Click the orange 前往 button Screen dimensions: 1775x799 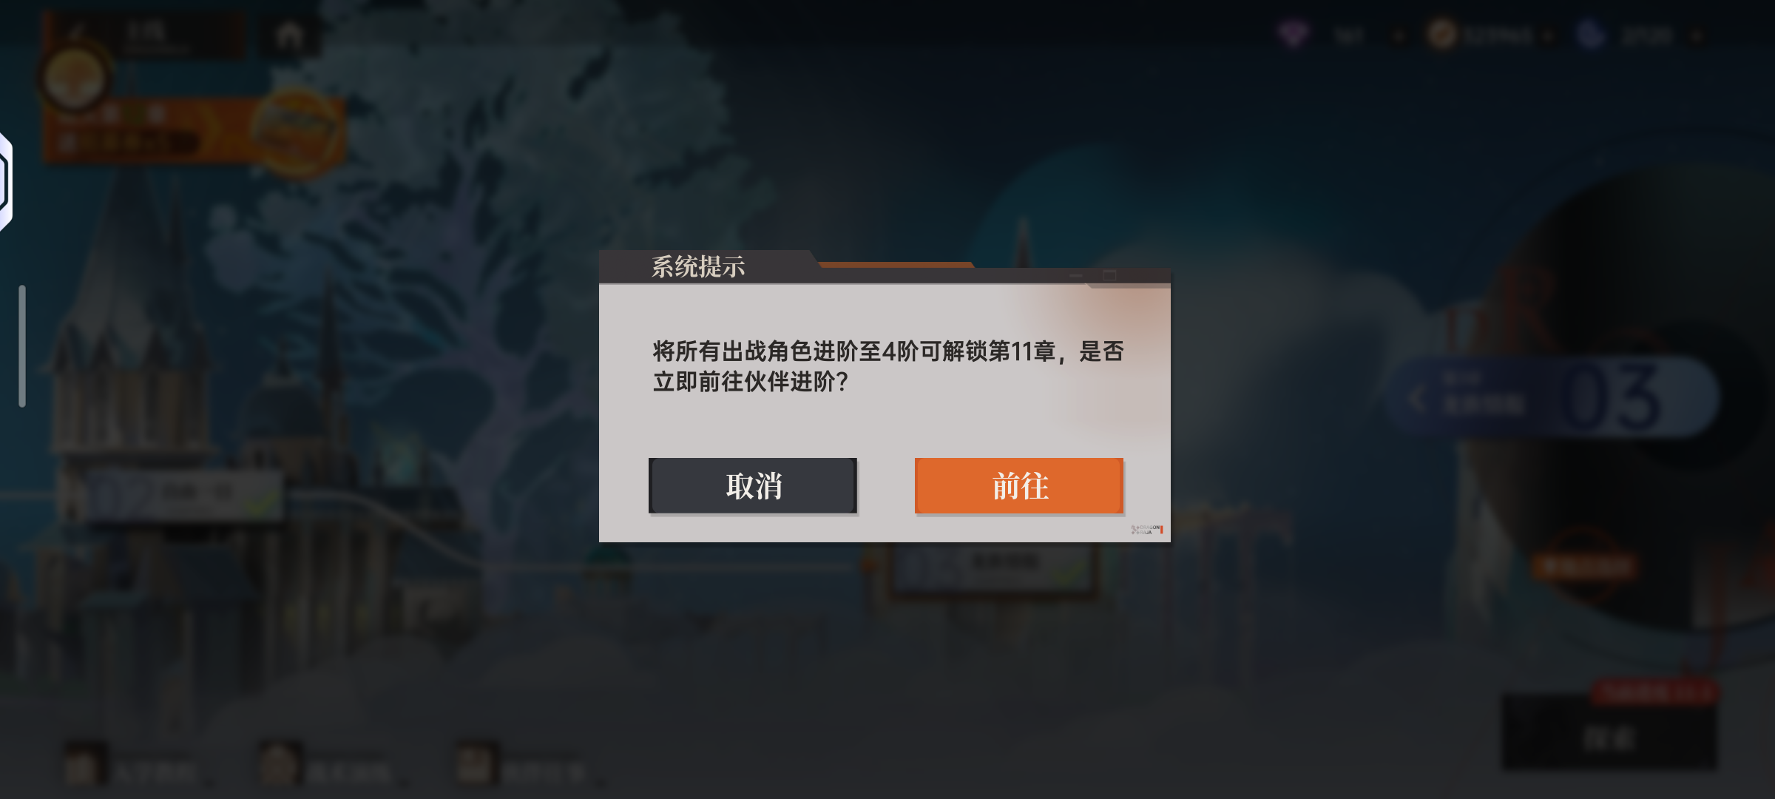coord(1019,485)
